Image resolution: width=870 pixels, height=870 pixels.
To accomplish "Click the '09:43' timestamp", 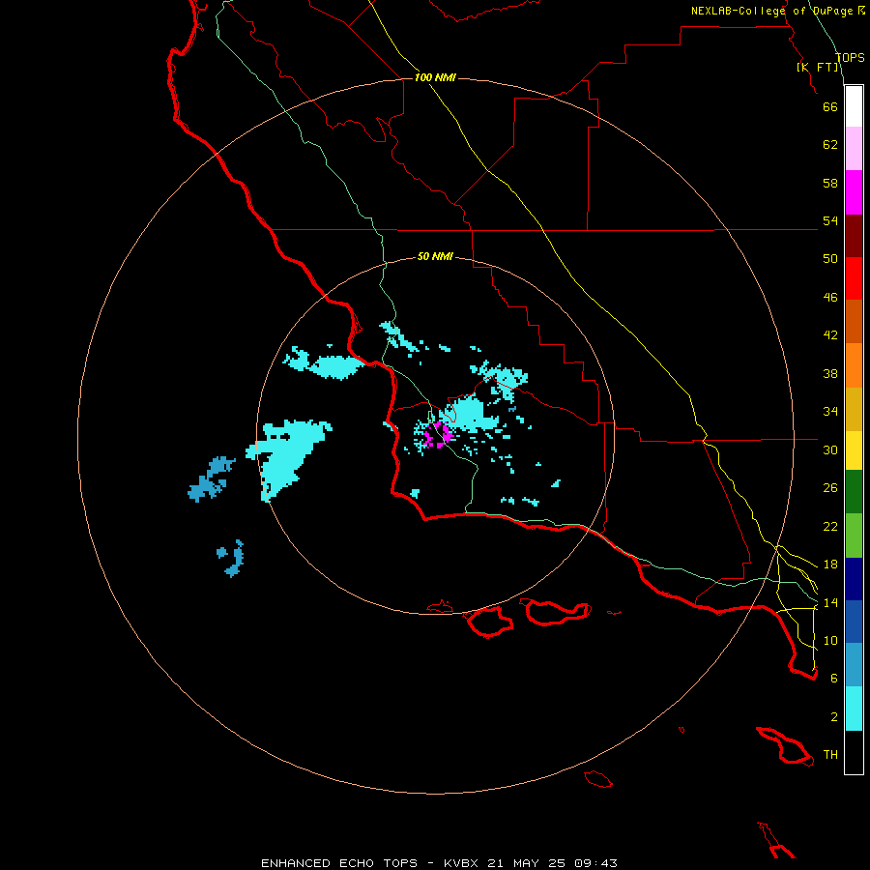I will (x=595, y=863).
